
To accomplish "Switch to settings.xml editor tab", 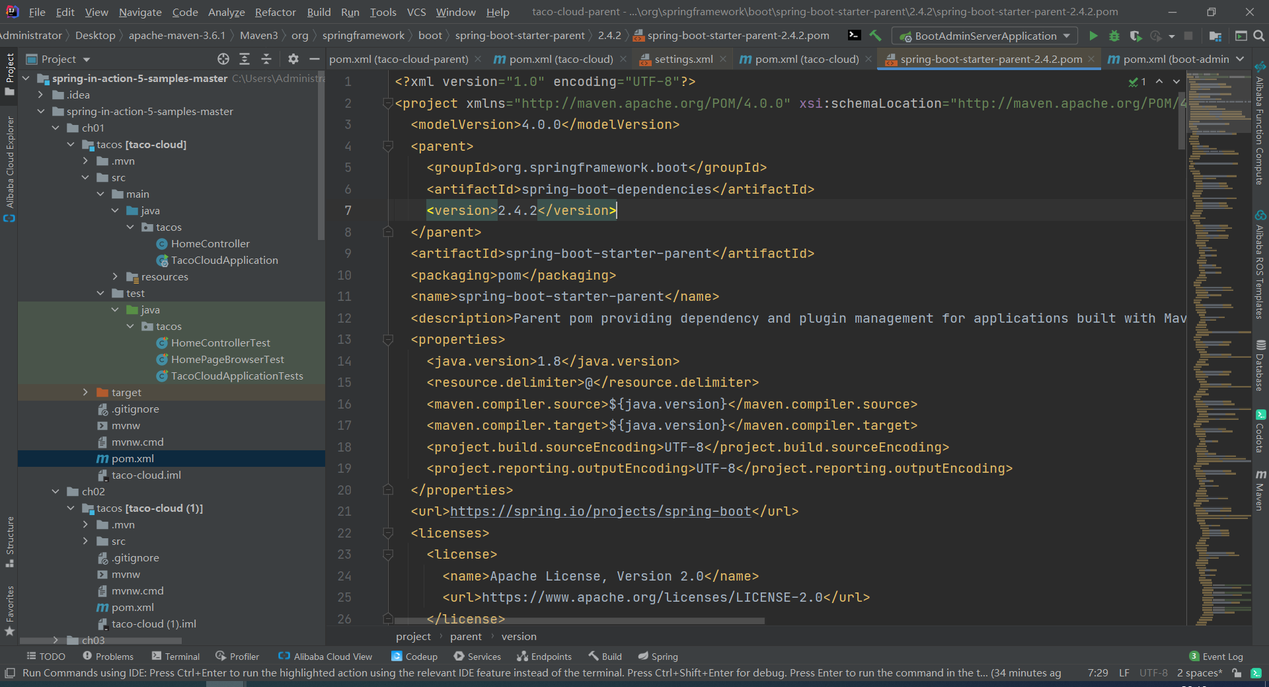I will 683,59.
